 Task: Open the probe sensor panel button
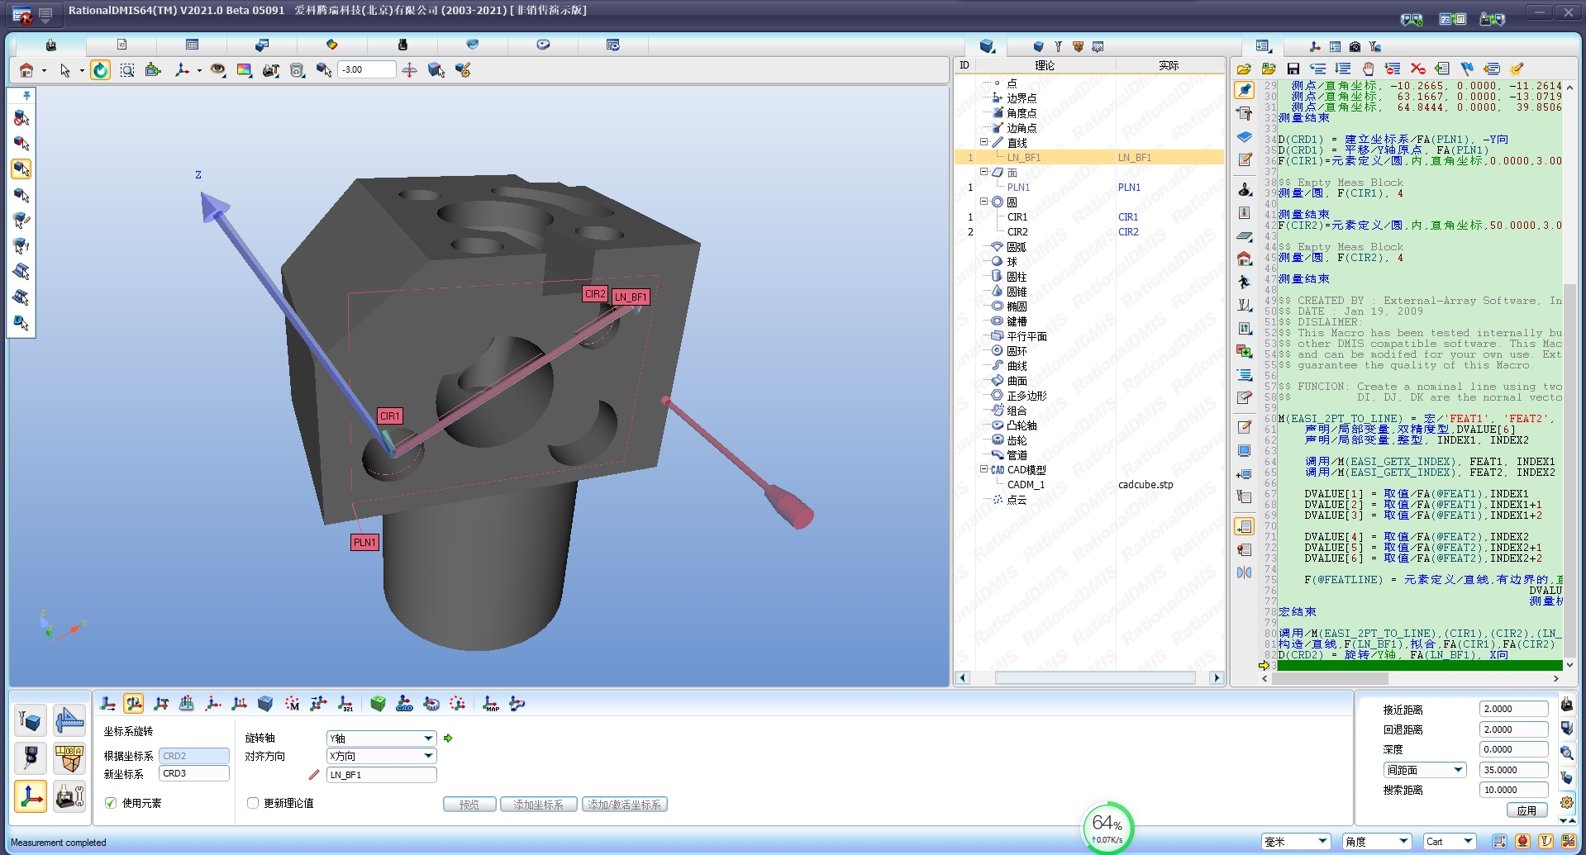point(31,758)
